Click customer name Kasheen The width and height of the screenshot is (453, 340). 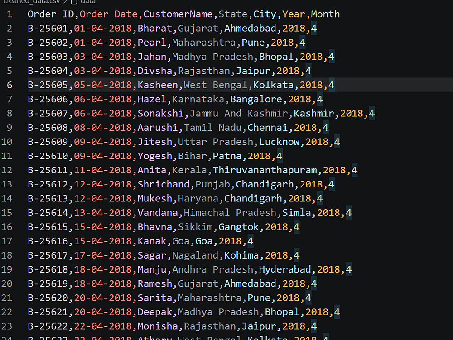click(158, 85)
